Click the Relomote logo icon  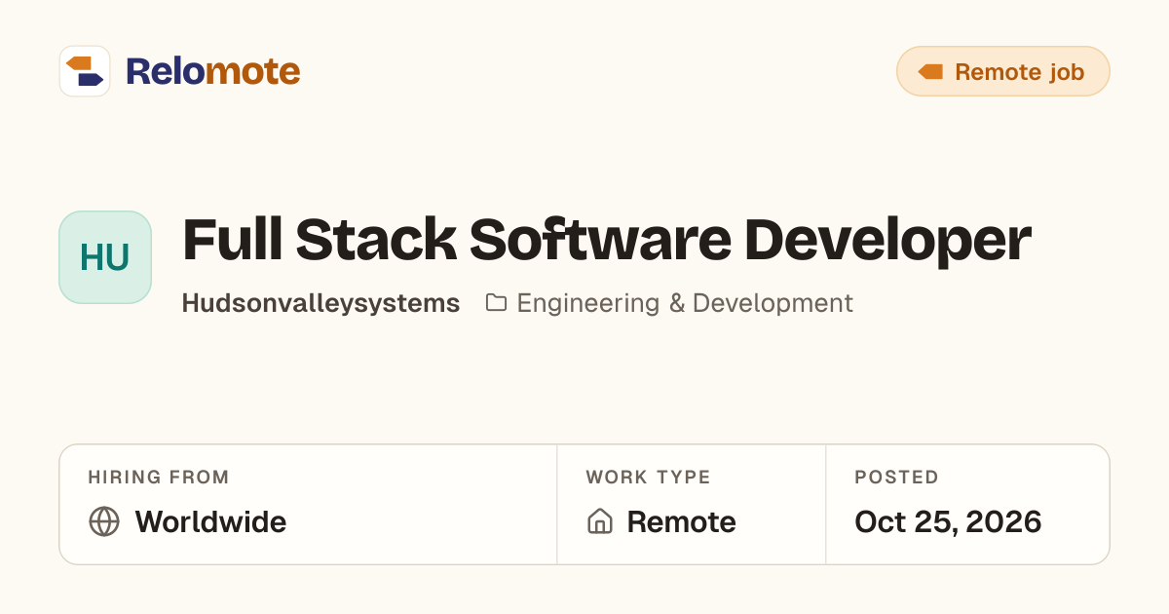[85, 71]
